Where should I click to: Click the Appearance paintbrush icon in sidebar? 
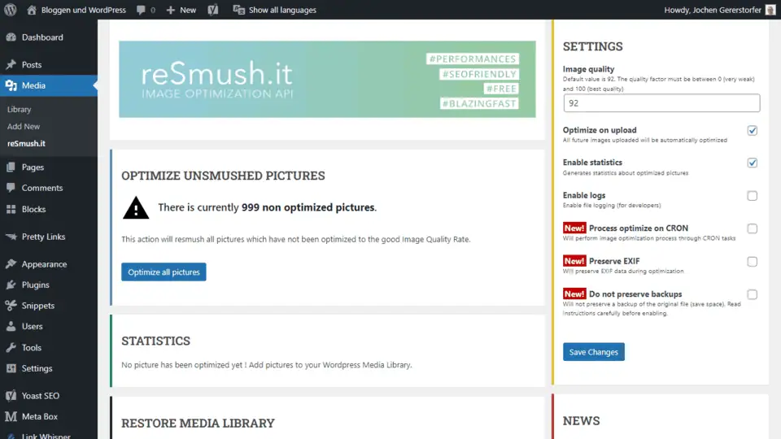[x=11, y=264]
